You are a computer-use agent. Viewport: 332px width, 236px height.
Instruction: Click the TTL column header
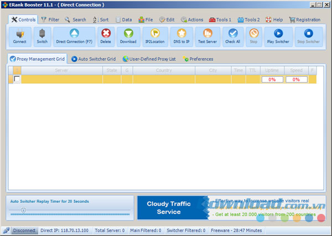tap(253, 70)
